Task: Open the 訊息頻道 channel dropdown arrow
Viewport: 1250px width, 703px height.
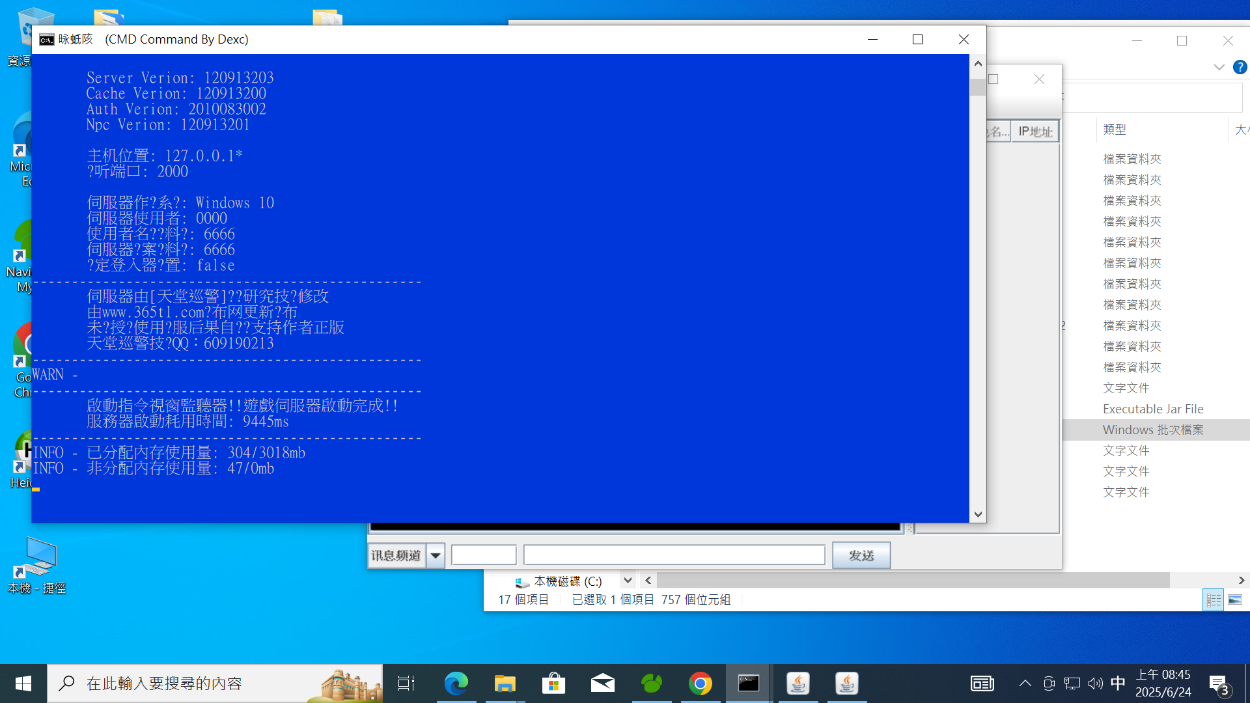Action: [436, 556]
